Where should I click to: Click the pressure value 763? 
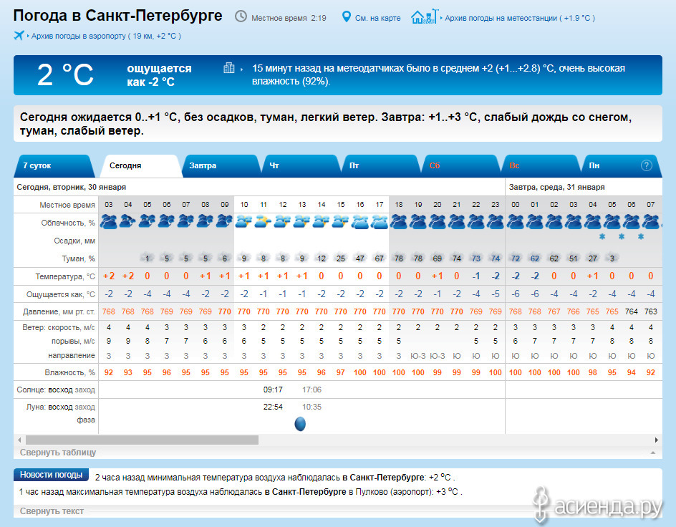click(650, 311)
